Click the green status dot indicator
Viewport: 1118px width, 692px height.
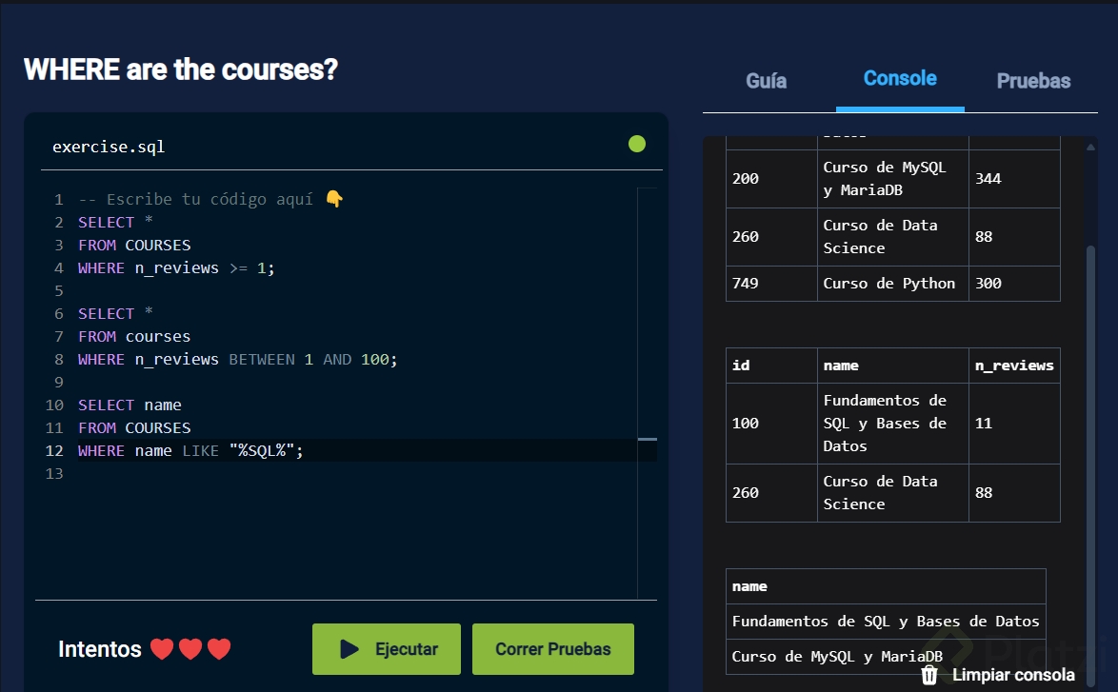coord(637,144)
